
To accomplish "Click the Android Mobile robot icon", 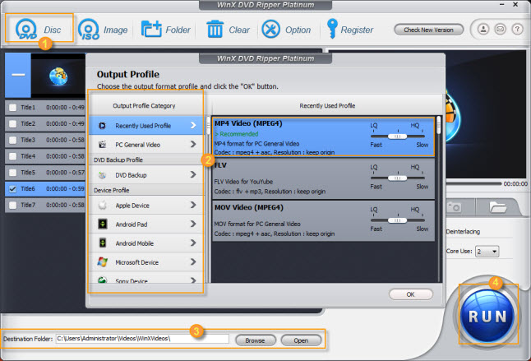I will point(102,243).
